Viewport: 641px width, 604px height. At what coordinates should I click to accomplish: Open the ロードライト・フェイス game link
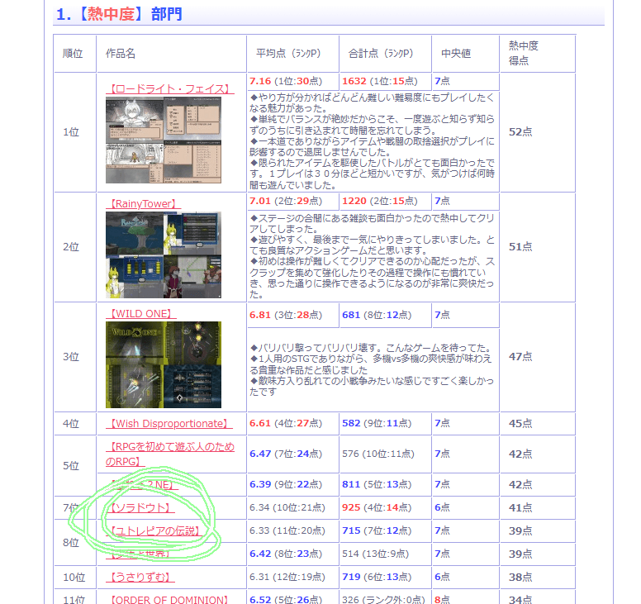point(169,88)
